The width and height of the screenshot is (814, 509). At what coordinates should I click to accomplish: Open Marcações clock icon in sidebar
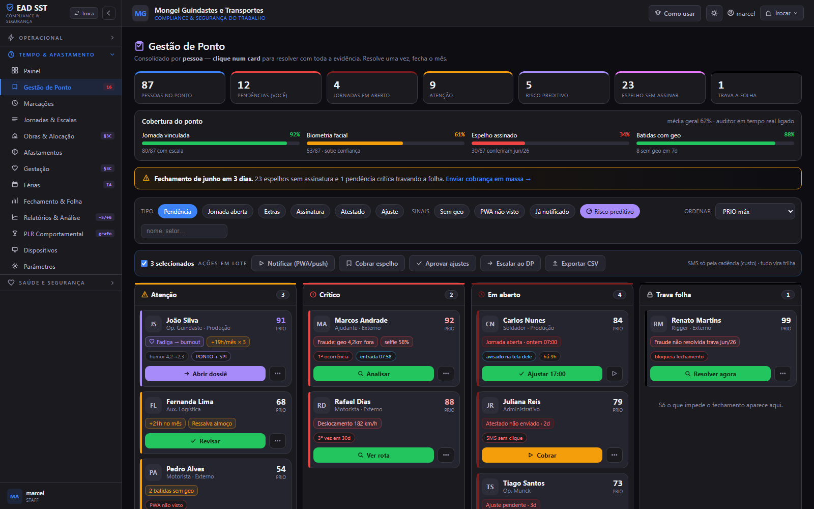15,103
